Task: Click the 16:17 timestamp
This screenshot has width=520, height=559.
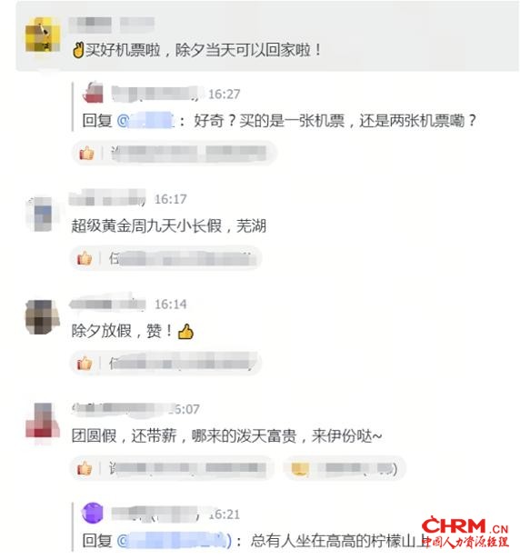Action: [x=171, y=199]
